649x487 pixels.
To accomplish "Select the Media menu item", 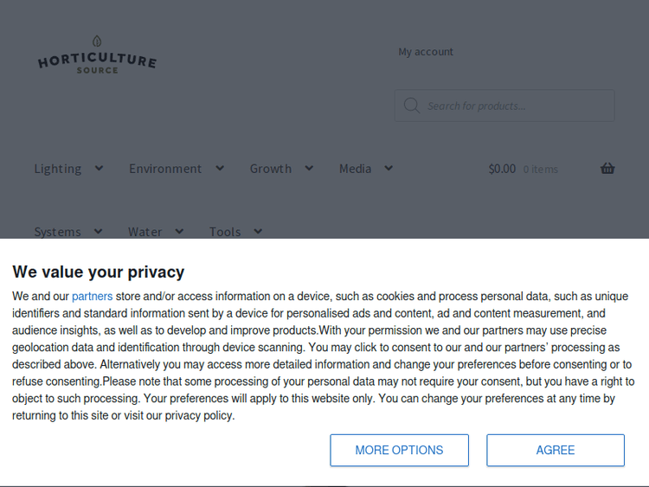I will coord(355,169).
